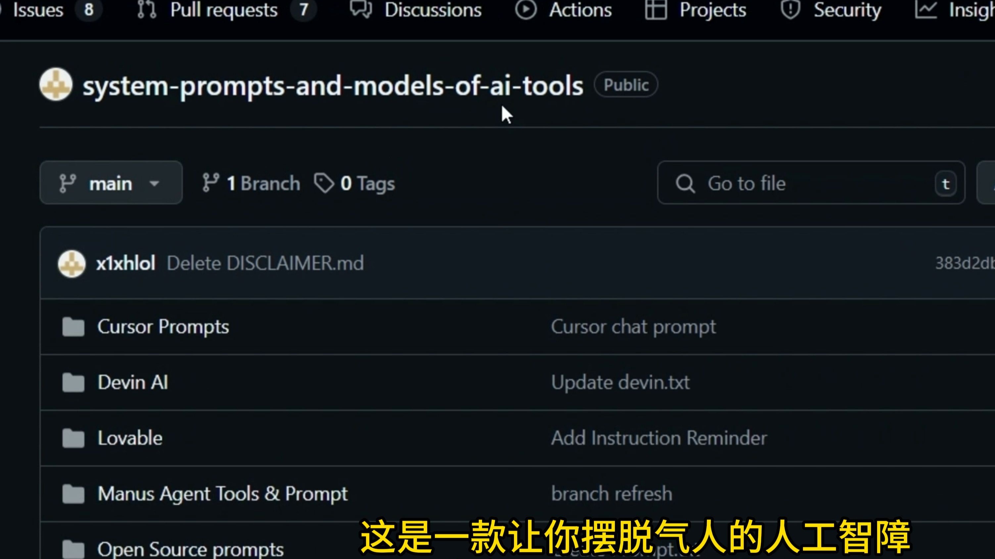995x559 pixels.
Task: Click the Open Source prompts folder icon
Action: pyautogui.click(x=73, y=549)
